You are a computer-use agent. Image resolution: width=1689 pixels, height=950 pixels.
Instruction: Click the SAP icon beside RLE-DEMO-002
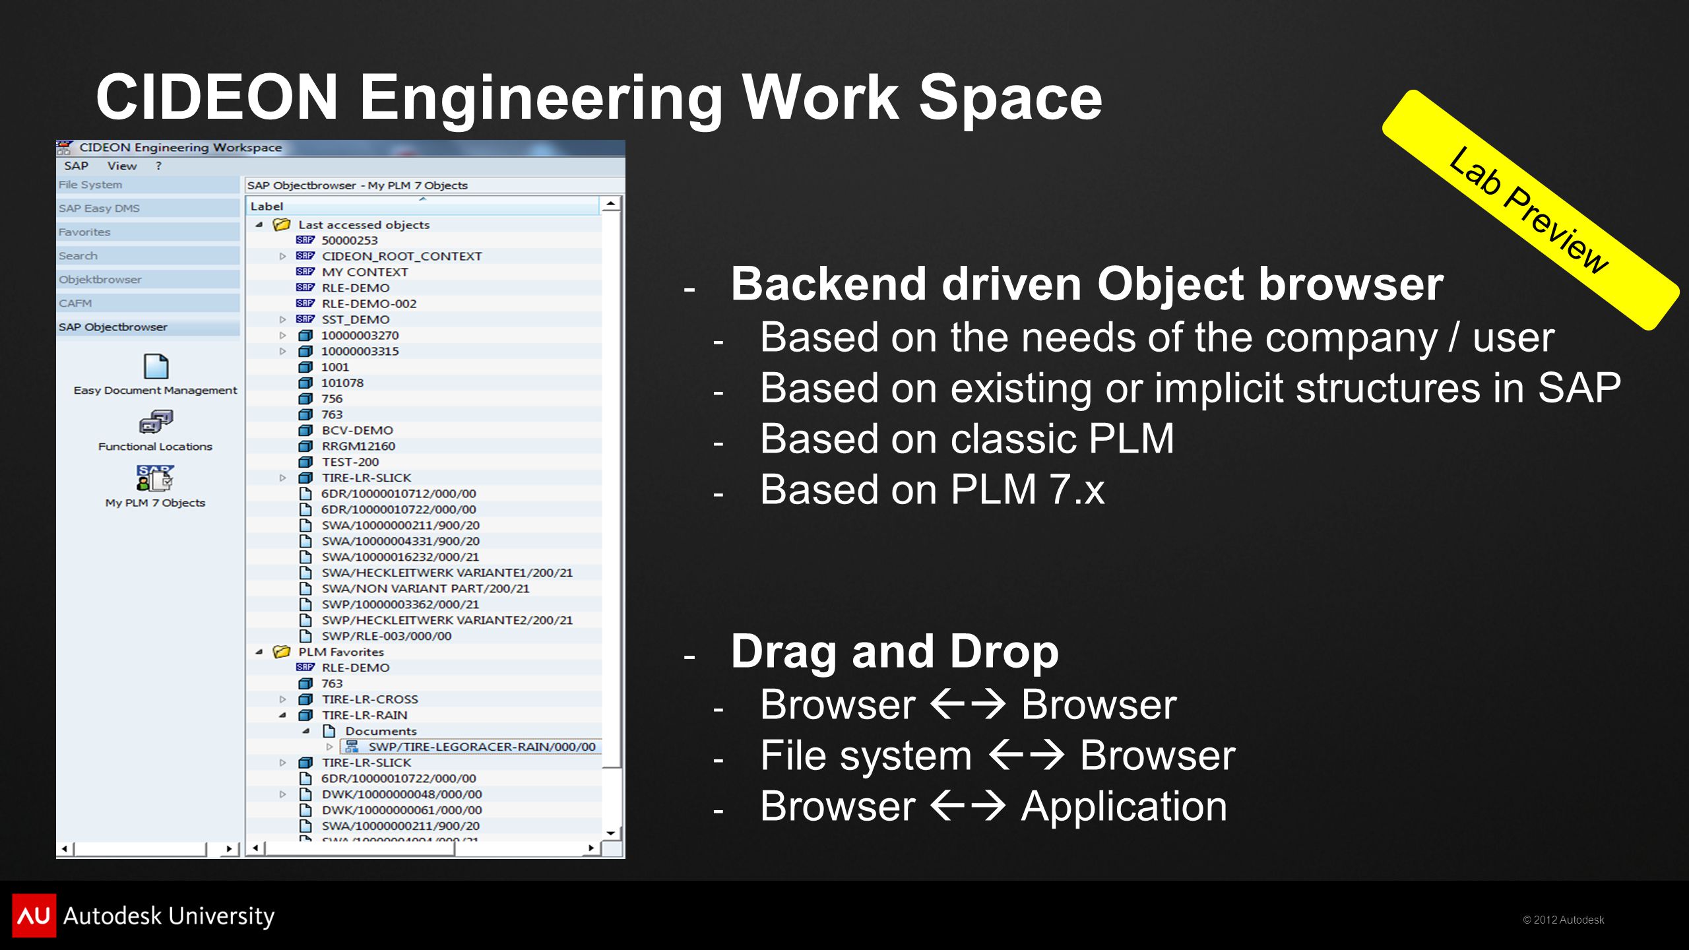[x=305, y=303]
